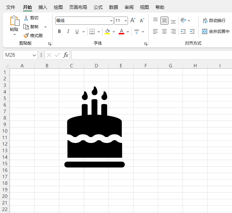Click the increase indent icon
Screen dimensions: 232x213
192,31
